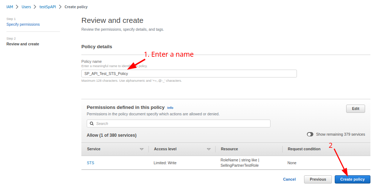
Task: Toggle Show remaining 379 services
Action: (x=310, y=135)
